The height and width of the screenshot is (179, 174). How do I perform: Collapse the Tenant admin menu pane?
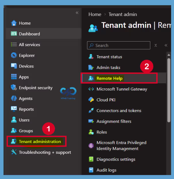click(166, 45)
